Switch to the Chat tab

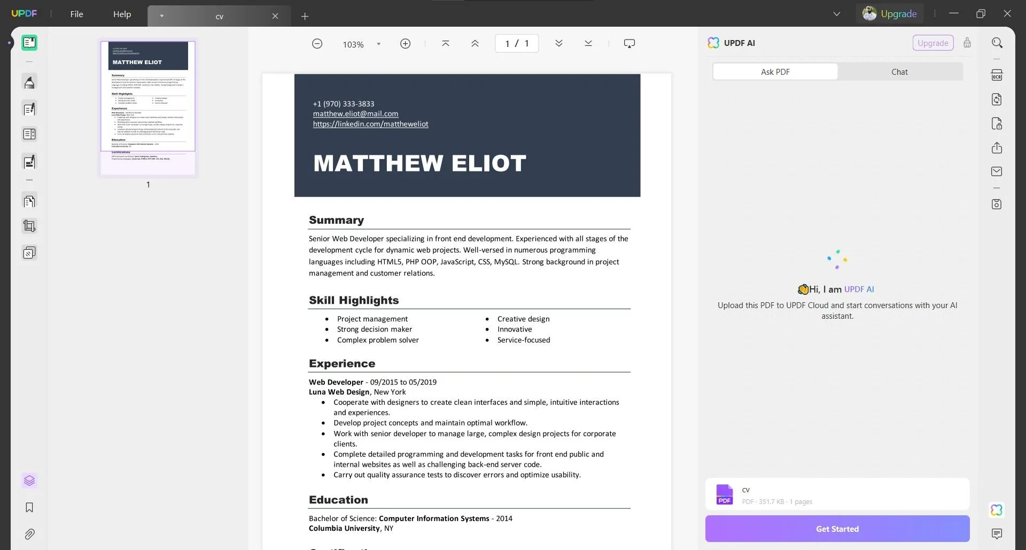pyautogui.click(x=900, y=71)
